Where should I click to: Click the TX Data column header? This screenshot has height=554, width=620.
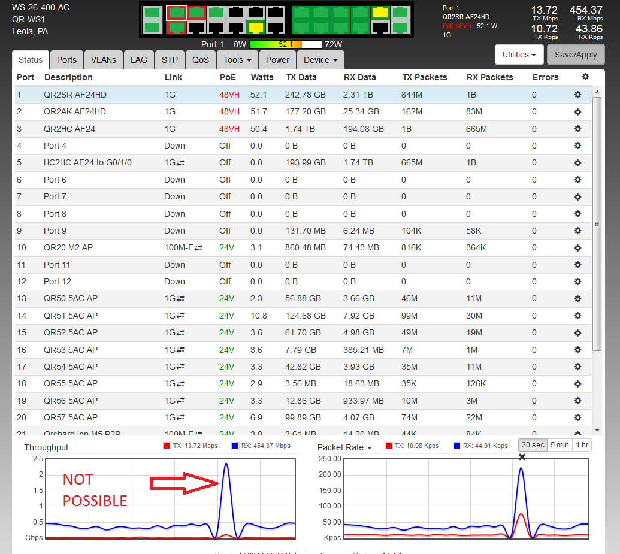click(x=301, y=77)
